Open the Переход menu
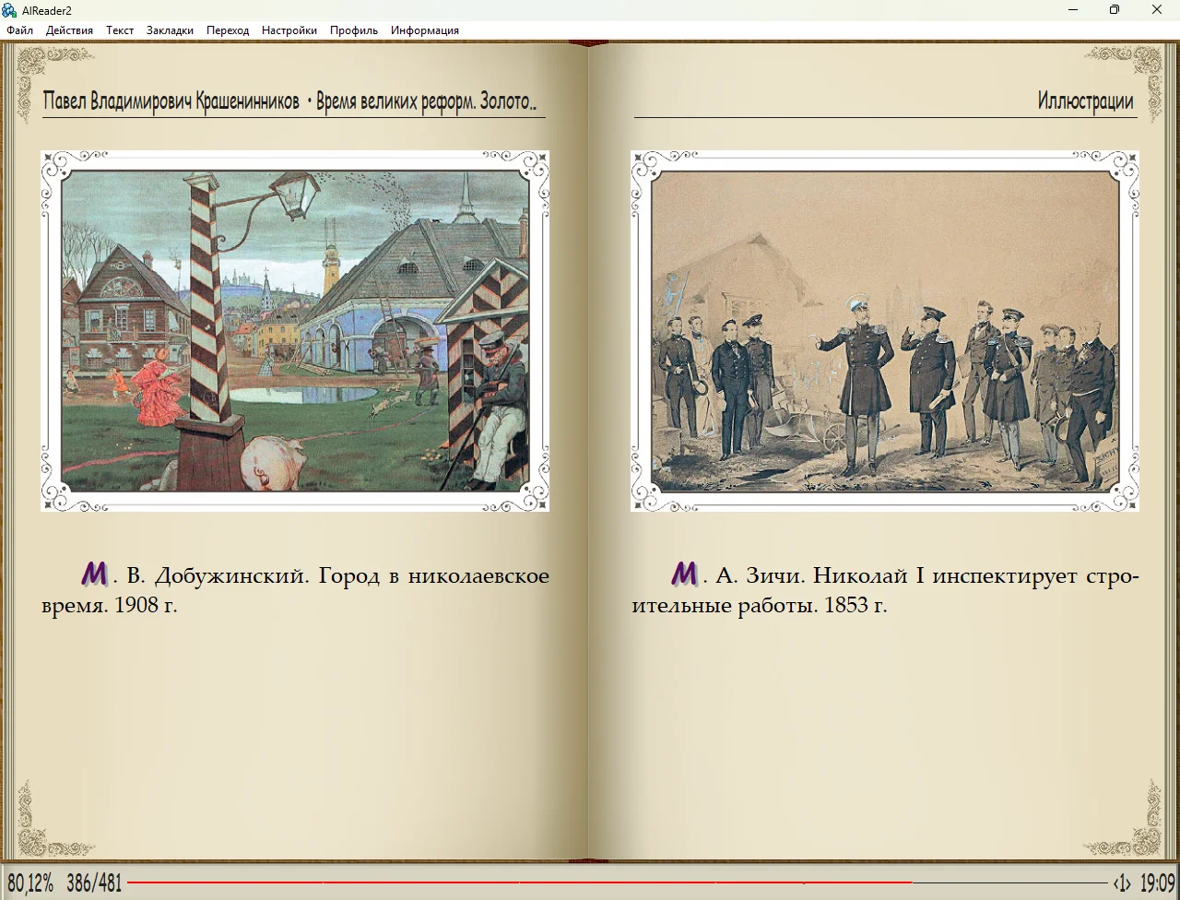 tap(228, 30)
